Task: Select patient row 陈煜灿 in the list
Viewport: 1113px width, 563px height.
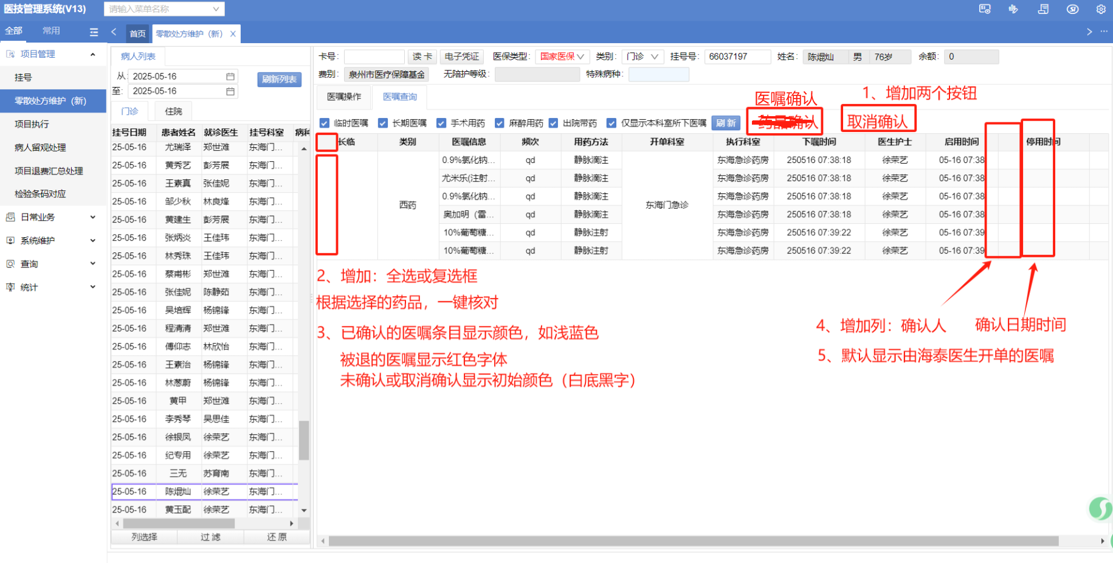Action: (x=204, y=492)
